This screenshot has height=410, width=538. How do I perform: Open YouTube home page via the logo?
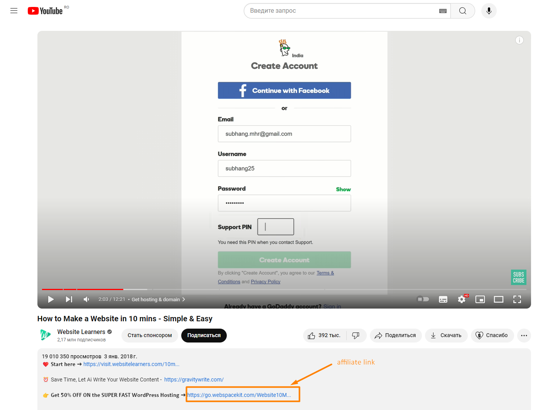point(45,10)
